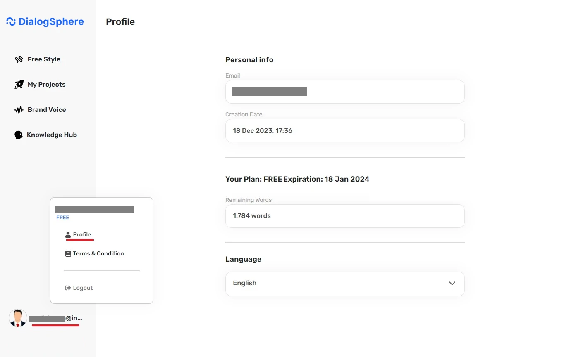
Task: Click the user avatar picture
Action: tap(18, 318)
